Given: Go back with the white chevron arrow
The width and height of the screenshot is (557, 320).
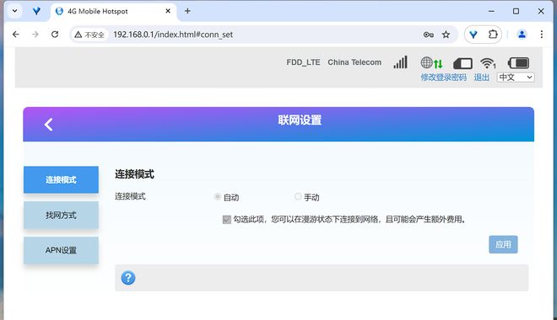Looking at the screenshot, I should tap(49, 125).
